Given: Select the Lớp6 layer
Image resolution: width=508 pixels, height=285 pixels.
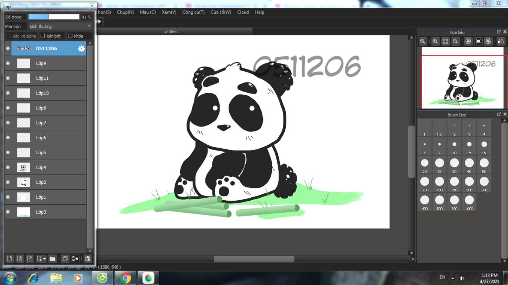Looking at the screenshot, I should pyautogui.click(x=45, y=138).
